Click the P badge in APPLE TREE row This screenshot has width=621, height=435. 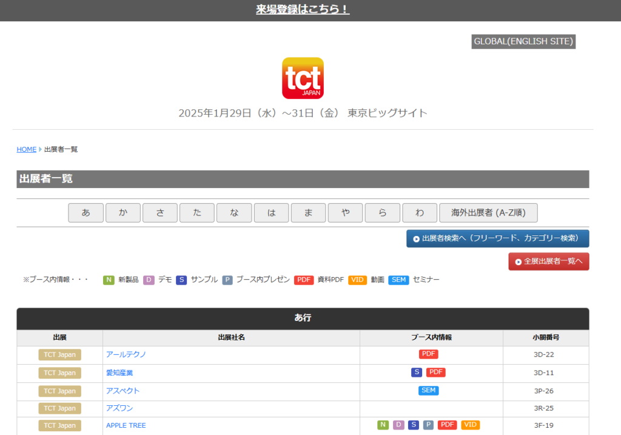click(x=428, y=425)
